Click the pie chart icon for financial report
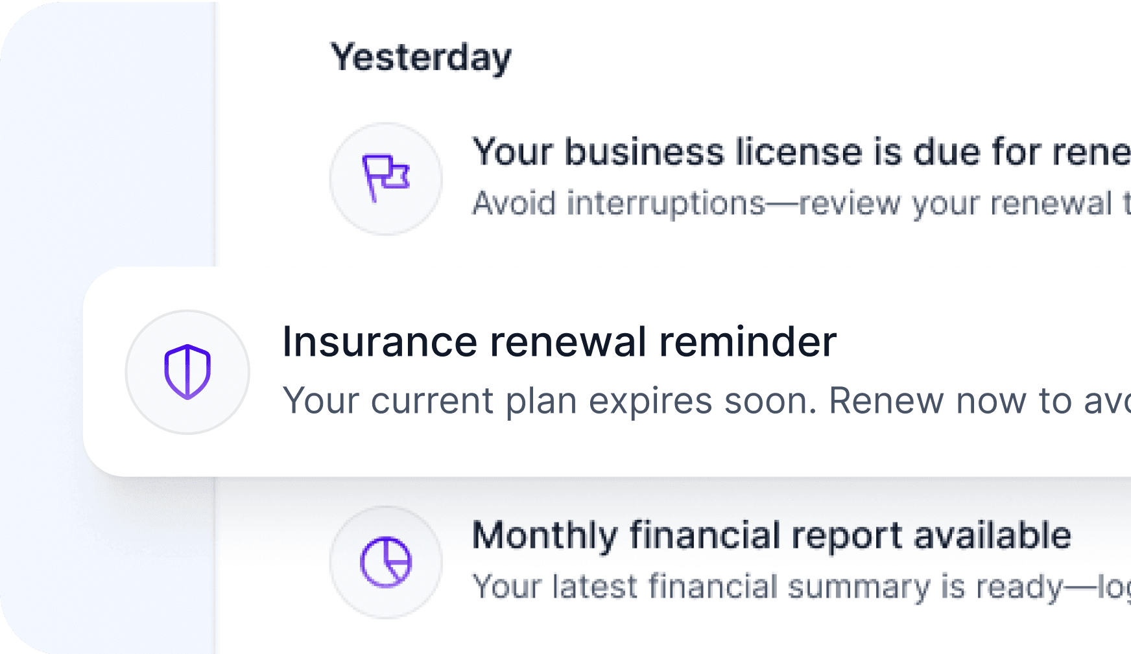 (x=386, y=562)
